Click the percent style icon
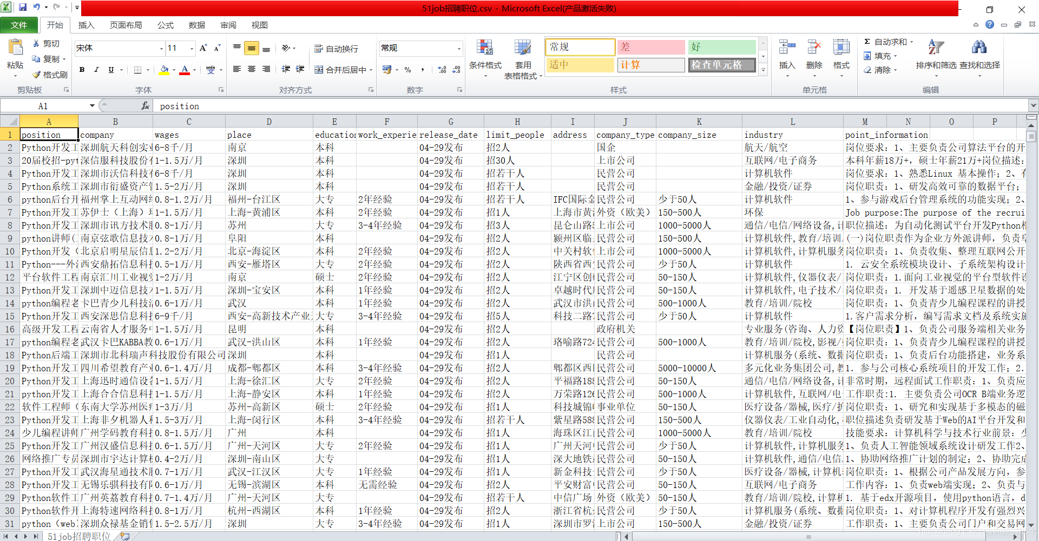 (x=408, y=70)
